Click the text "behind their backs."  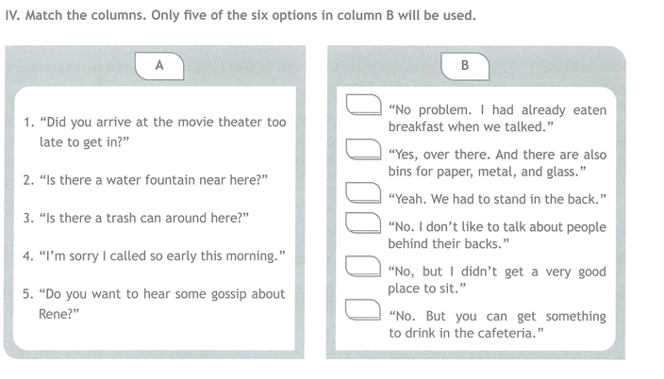point(448,243)
